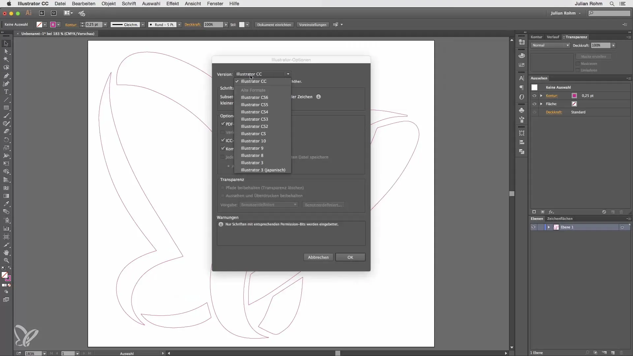The height and width of the screenshot is (356, 633).
Task: Switch to the Zeichenflächen tab
Action: [560, 219]
